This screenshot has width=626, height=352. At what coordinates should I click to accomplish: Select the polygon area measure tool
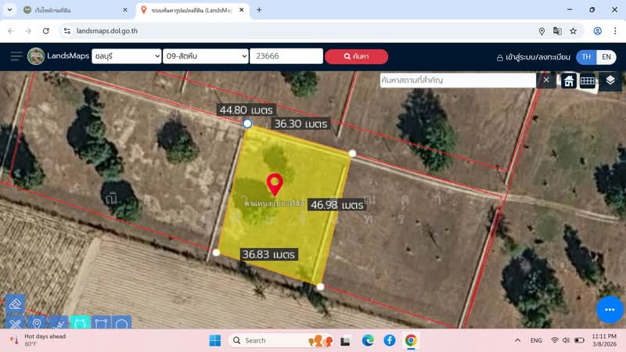click(81, 323)
